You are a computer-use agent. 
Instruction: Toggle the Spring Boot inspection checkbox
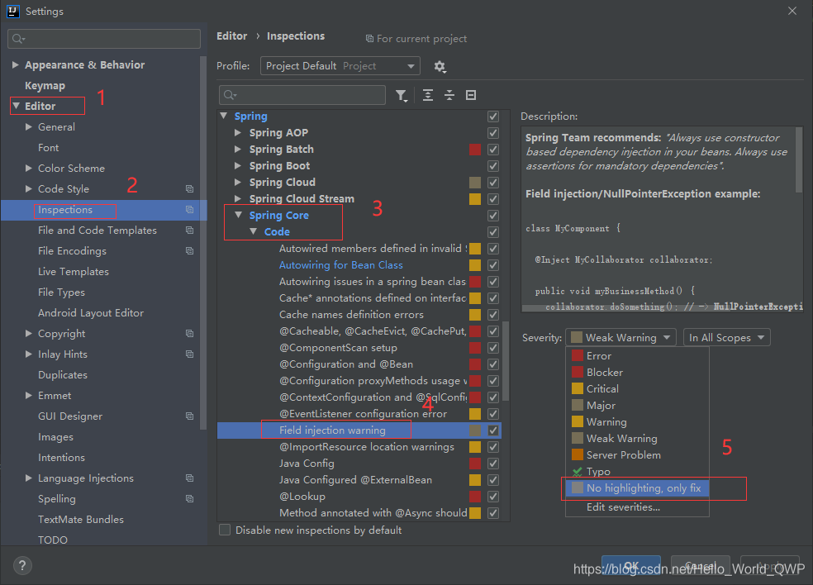[493, 166]
